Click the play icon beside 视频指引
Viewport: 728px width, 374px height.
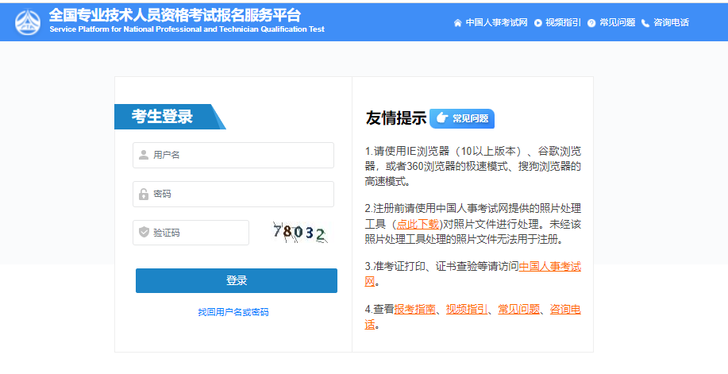[538, 23]
